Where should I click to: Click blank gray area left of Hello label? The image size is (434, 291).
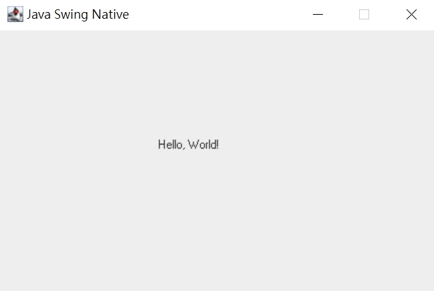(78, 144)
